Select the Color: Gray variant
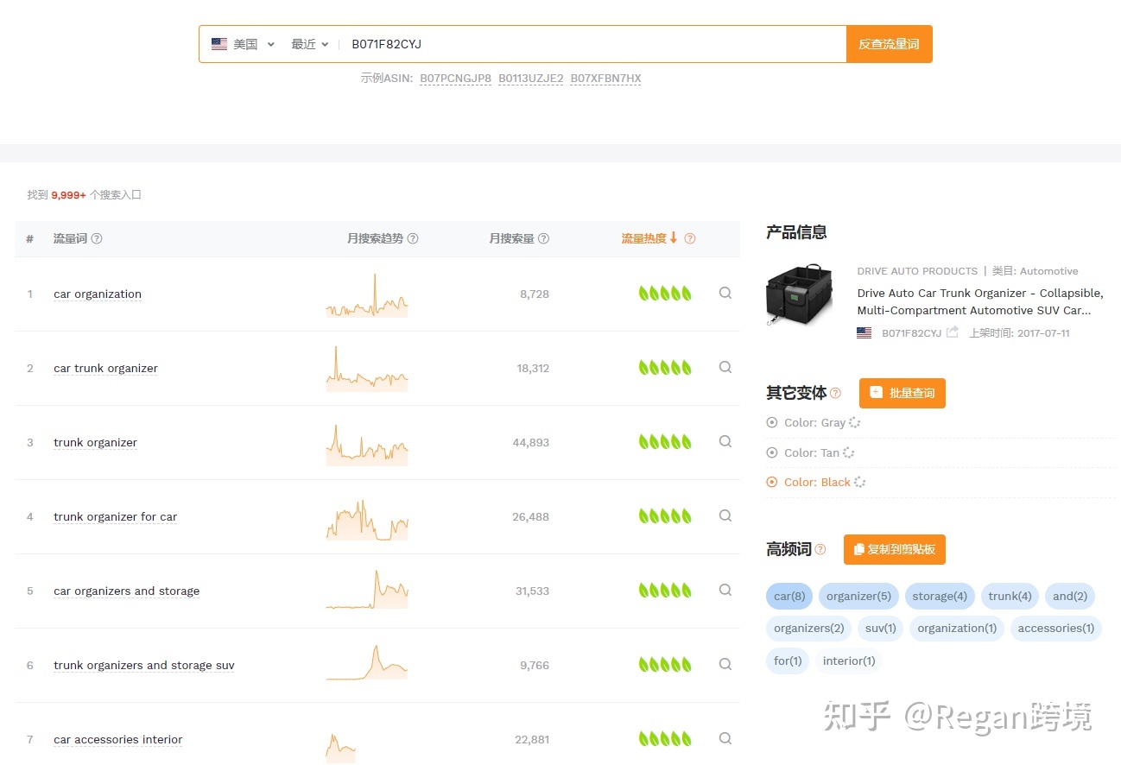1121x765 pixels. [771, 422]
